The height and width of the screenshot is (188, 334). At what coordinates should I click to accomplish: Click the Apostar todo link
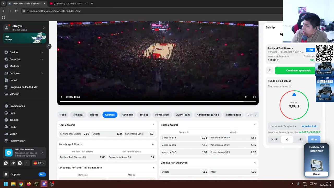(x=309, y=126)
